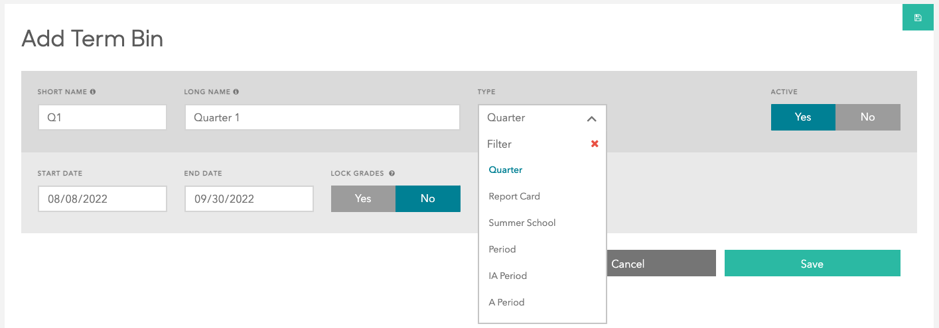Choose the Period option
The image size is (939, 328).
click(x=502, y=249)
